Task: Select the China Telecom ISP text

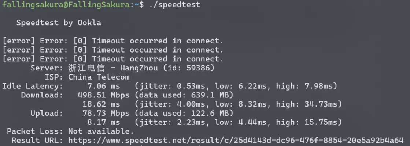Action: (99, 77)
